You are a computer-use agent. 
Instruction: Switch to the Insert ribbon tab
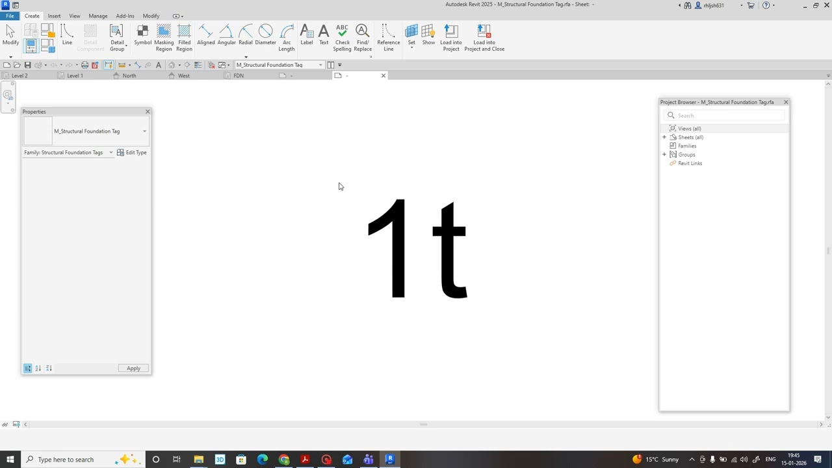tap(54, 16)
